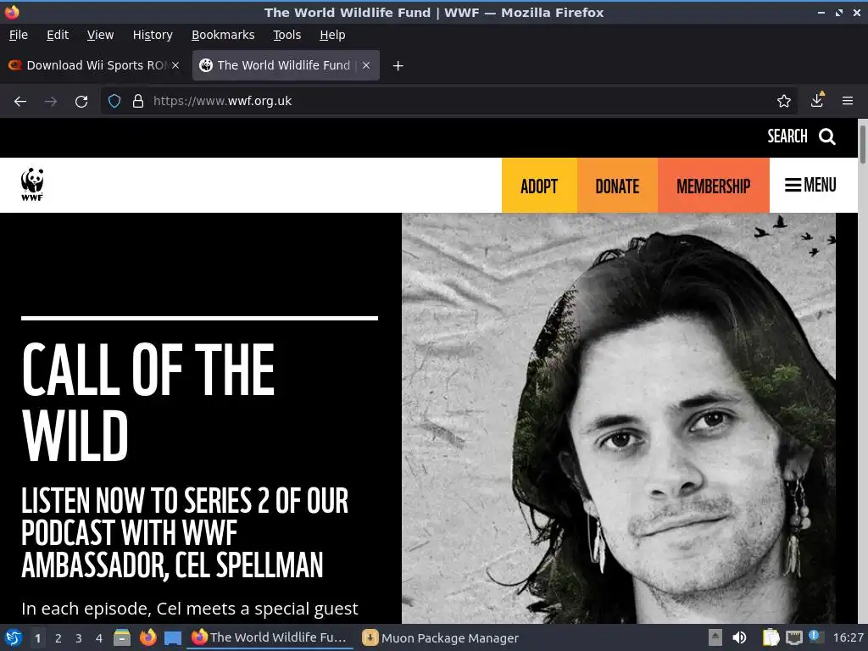
Task: Open the WWF site MENU hamburger
Action: [810, 185]
